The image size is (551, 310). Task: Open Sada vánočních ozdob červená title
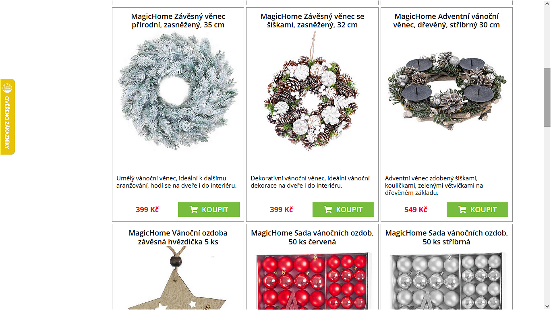point(312,237)
